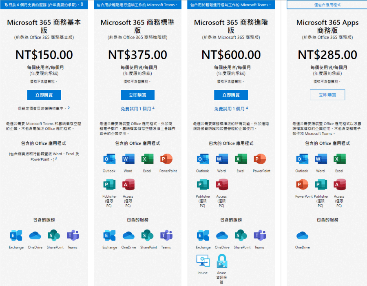Open 免費試用 1 個月 link for 商務標準版
Screen dimensions: 367x286
coord(136,109)
